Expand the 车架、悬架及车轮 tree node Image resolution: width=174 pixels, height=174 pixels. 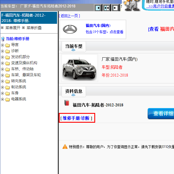pos(2,75)
